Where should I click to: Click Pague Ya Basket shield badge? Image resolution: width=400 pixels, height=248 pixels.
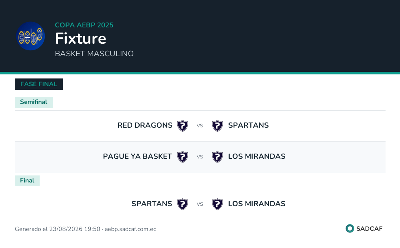(x=183, y=157)
